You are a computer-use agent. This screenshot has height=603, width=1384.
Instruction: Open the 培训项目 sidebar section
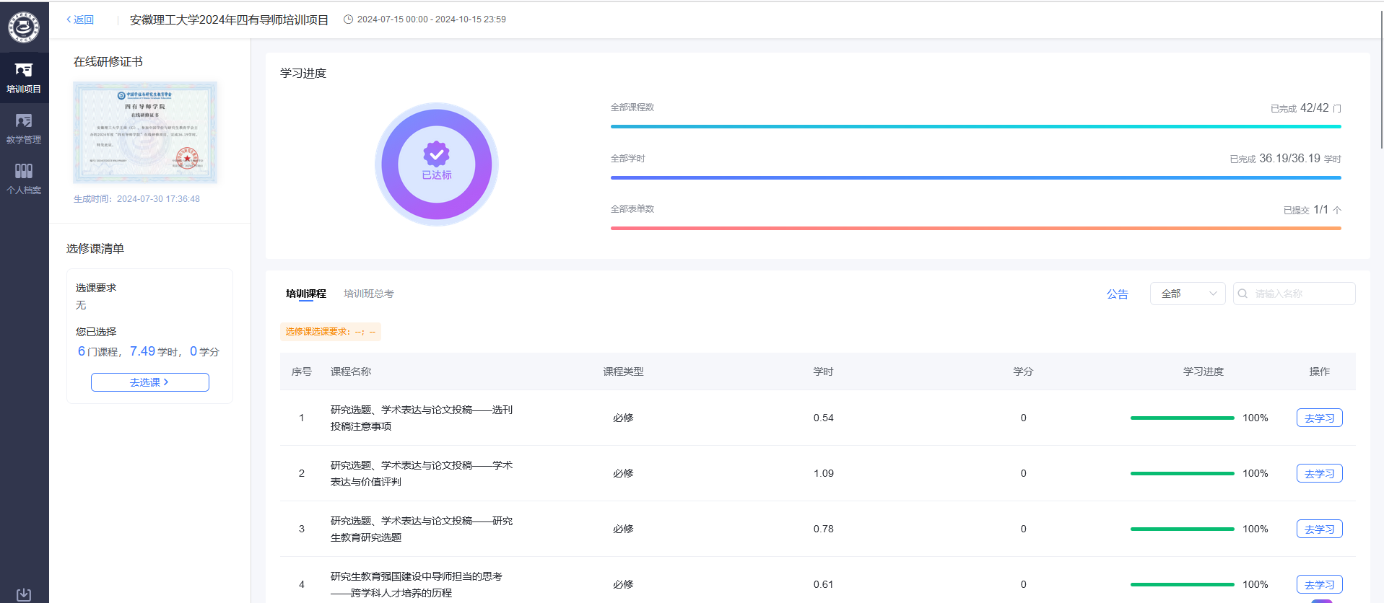tap(24, 77)
